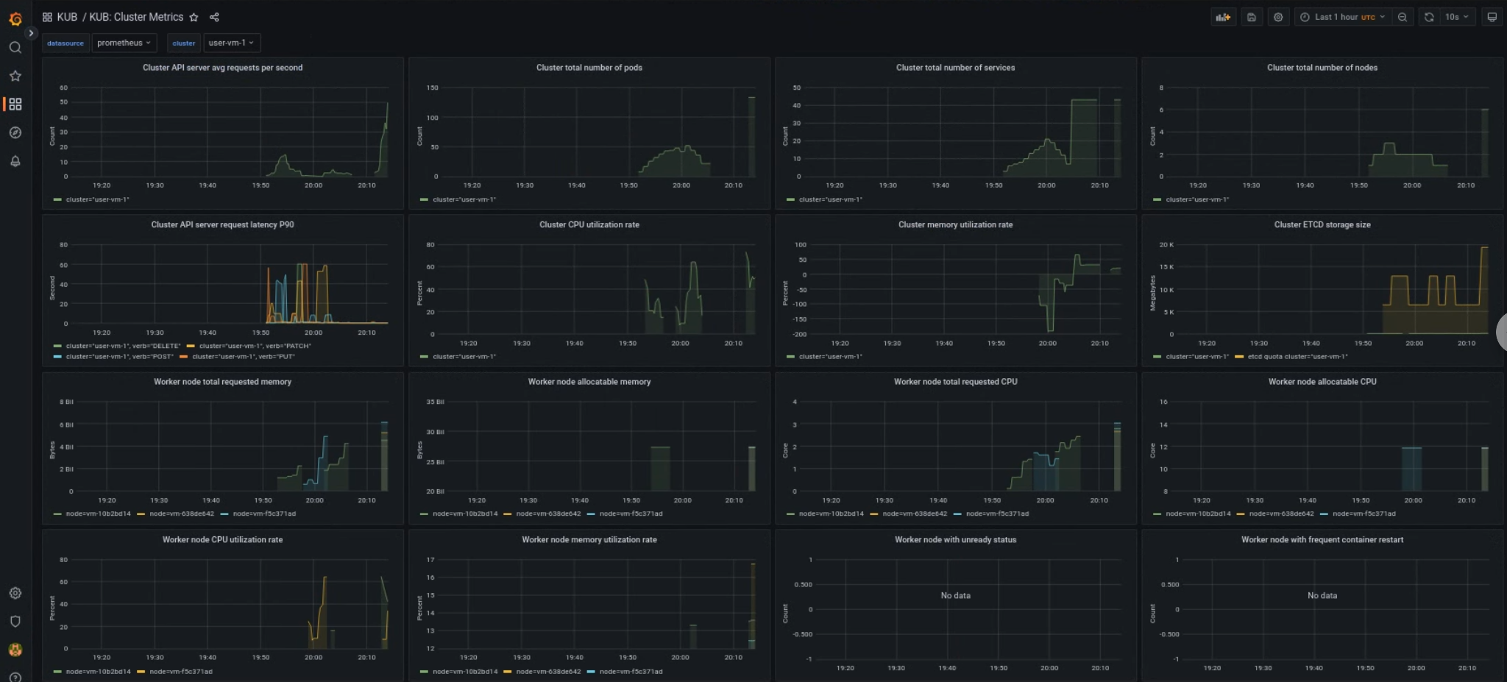Refresh the dashboard data
Image resolution: width=1507 pixels, height=682 pixels.
tap(1430, 16)
